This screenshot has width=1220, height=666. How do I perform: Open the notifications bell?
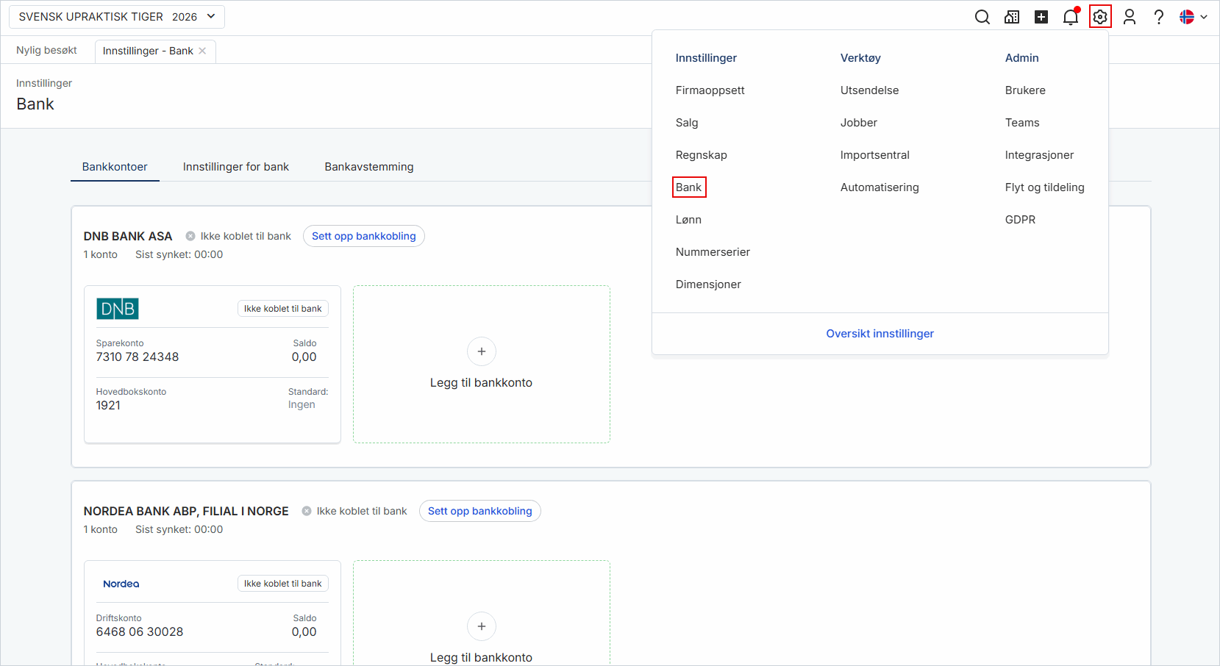click(1071, 17)
